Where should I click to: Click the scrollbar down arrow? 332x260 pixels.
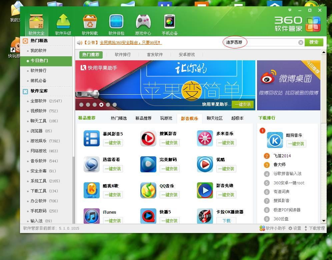324,221
